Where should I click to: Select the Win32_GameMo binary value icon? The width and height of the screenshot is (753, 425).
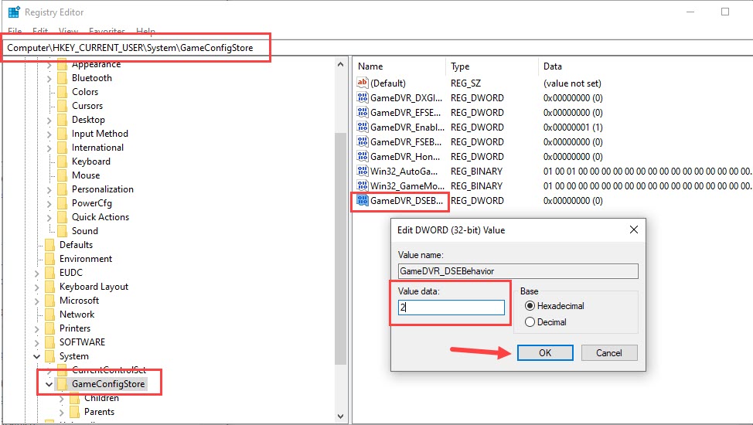[362, 186]
